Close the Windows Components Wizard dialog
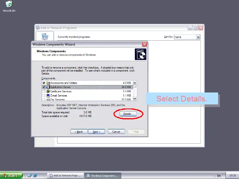 pyautogui.click(x=145, y=44)
